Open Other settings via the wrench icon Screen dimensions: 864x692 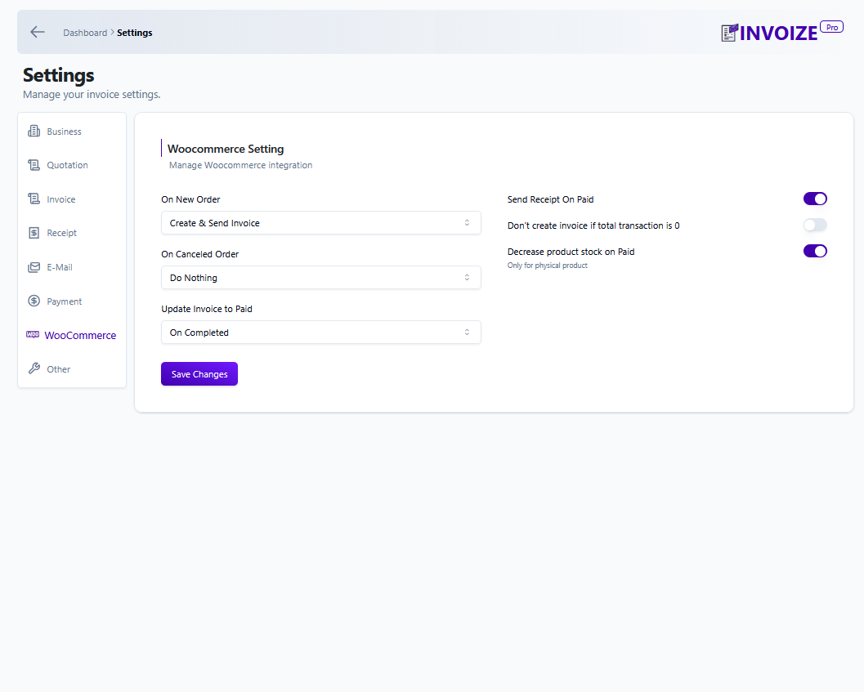[x=33, y=368]
